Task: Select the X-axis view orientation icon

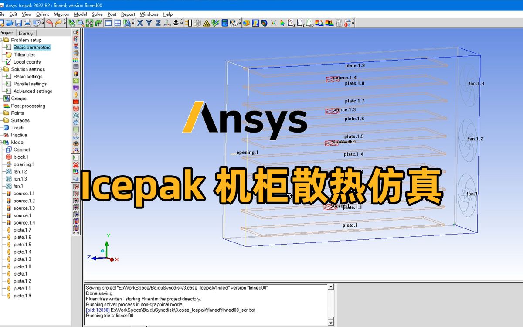Action: coord(140,23)
